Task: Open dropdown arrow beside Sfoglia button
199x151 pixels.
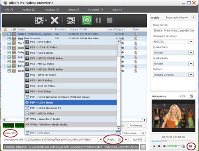Action: [126, 139]
